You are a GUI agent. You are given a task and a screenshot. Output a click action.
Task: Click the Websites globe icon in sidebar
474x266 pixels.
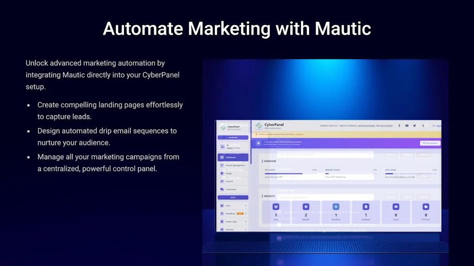coord(222,230)
